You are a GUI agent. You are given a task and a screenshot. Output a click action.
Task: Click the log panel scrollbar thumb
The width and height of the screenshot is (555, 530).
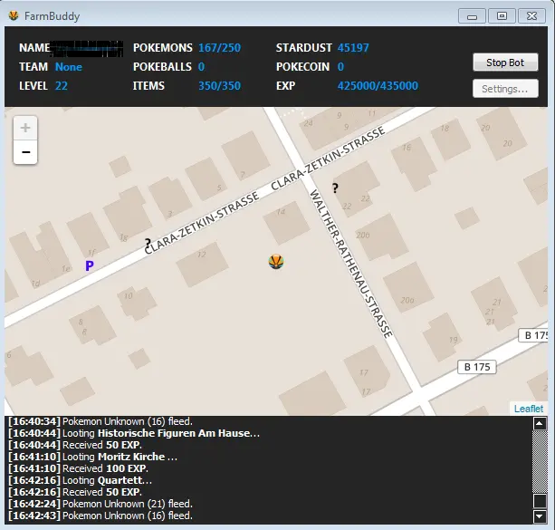click(540, 500)
